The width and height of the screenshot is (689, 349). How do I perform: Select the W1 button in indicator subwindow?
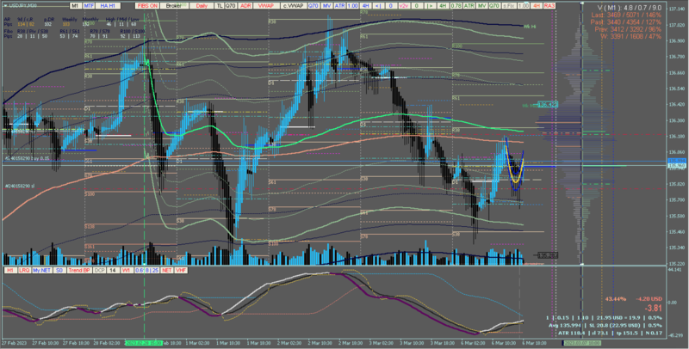[x=127, y=271]
